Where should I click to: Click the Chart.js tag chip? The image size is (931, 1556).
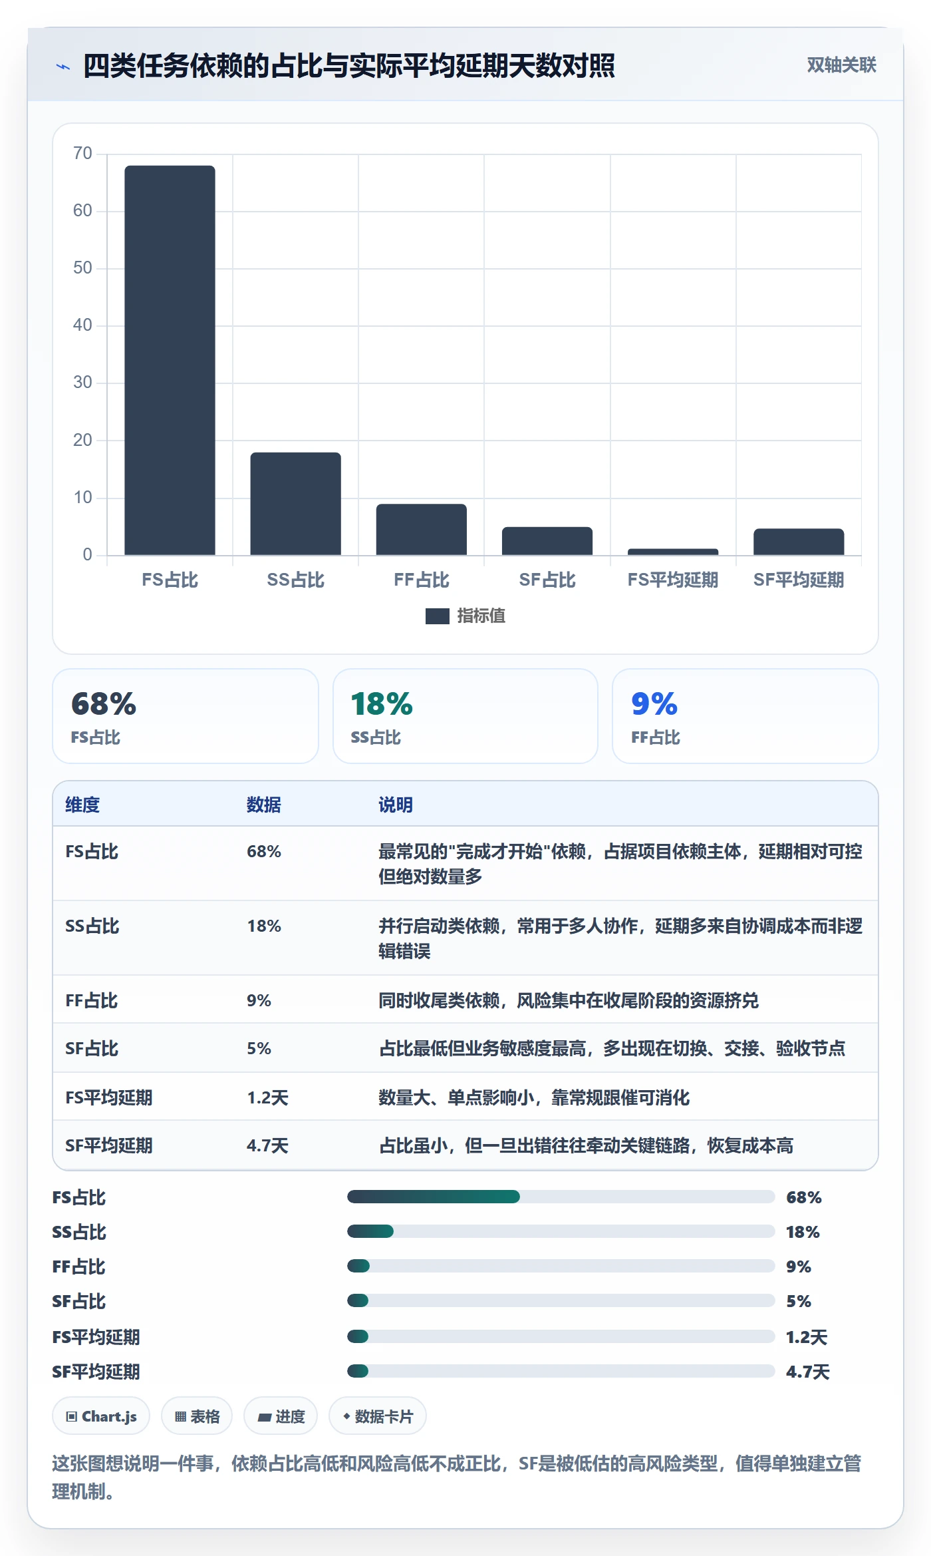[101, 1416]
